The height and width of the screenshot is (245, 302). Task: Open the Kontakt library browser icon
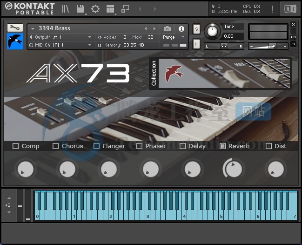[x=66, y=9]
